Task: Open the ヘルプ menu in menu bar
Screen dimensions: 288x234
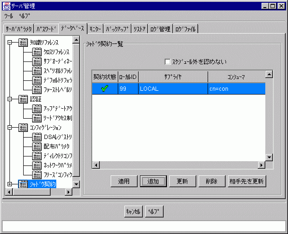Action: tap(25, 16)
